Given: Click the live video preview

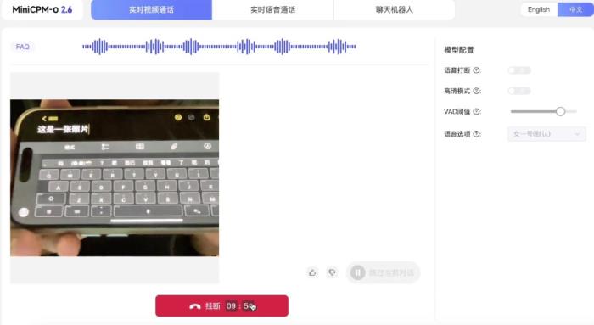Looking at the screenshot, I should (x=115, y=177).
